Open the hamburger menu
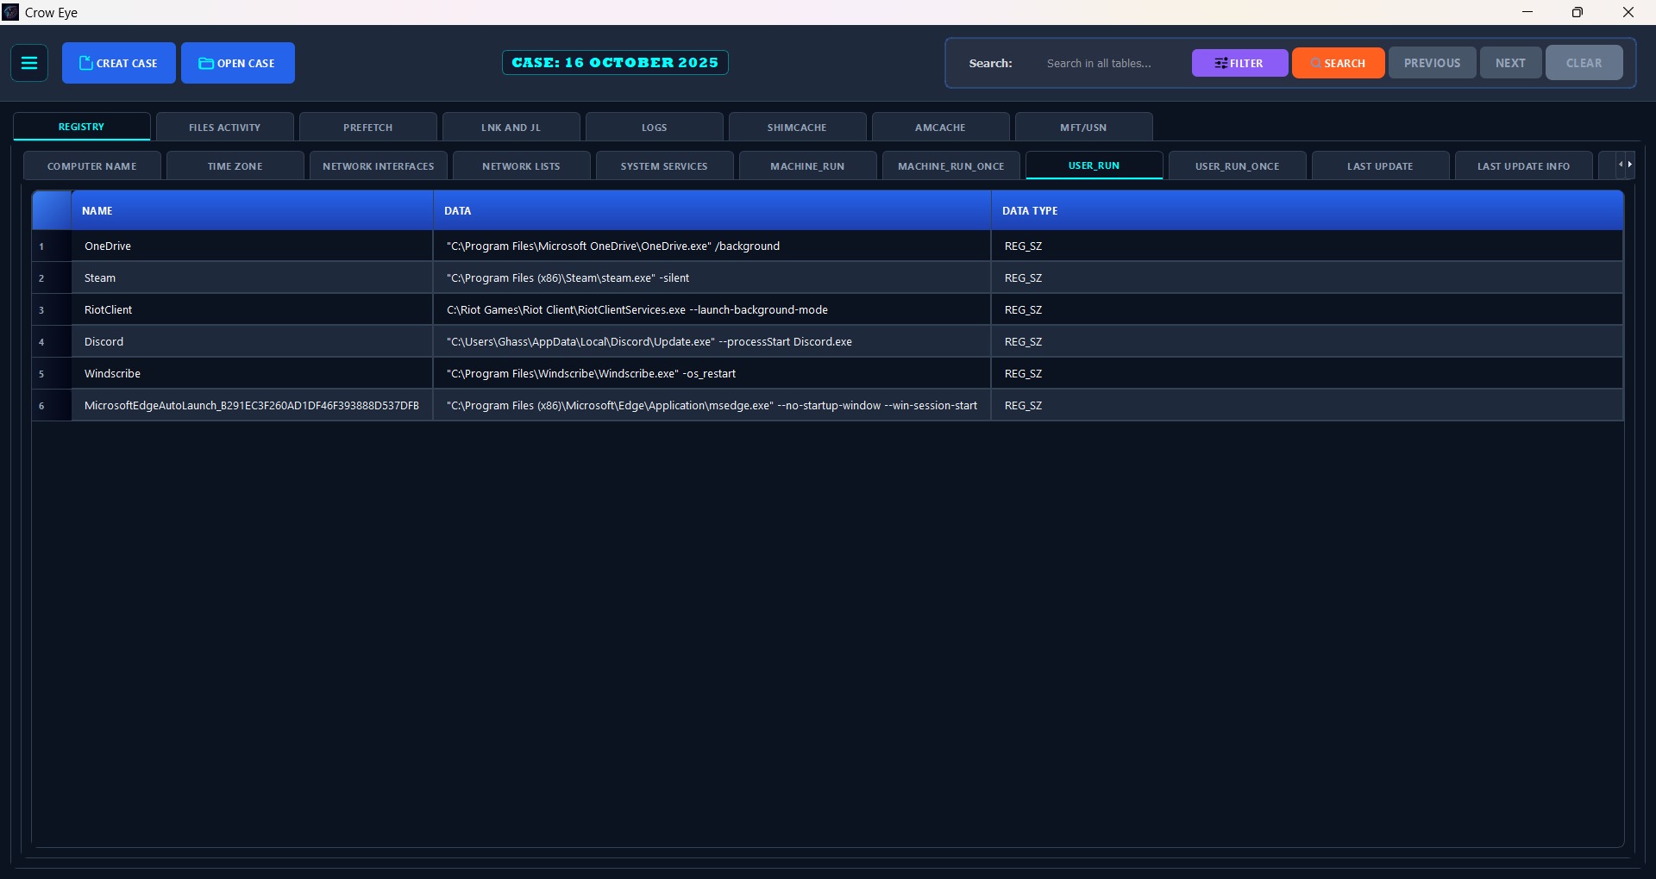 29,63
